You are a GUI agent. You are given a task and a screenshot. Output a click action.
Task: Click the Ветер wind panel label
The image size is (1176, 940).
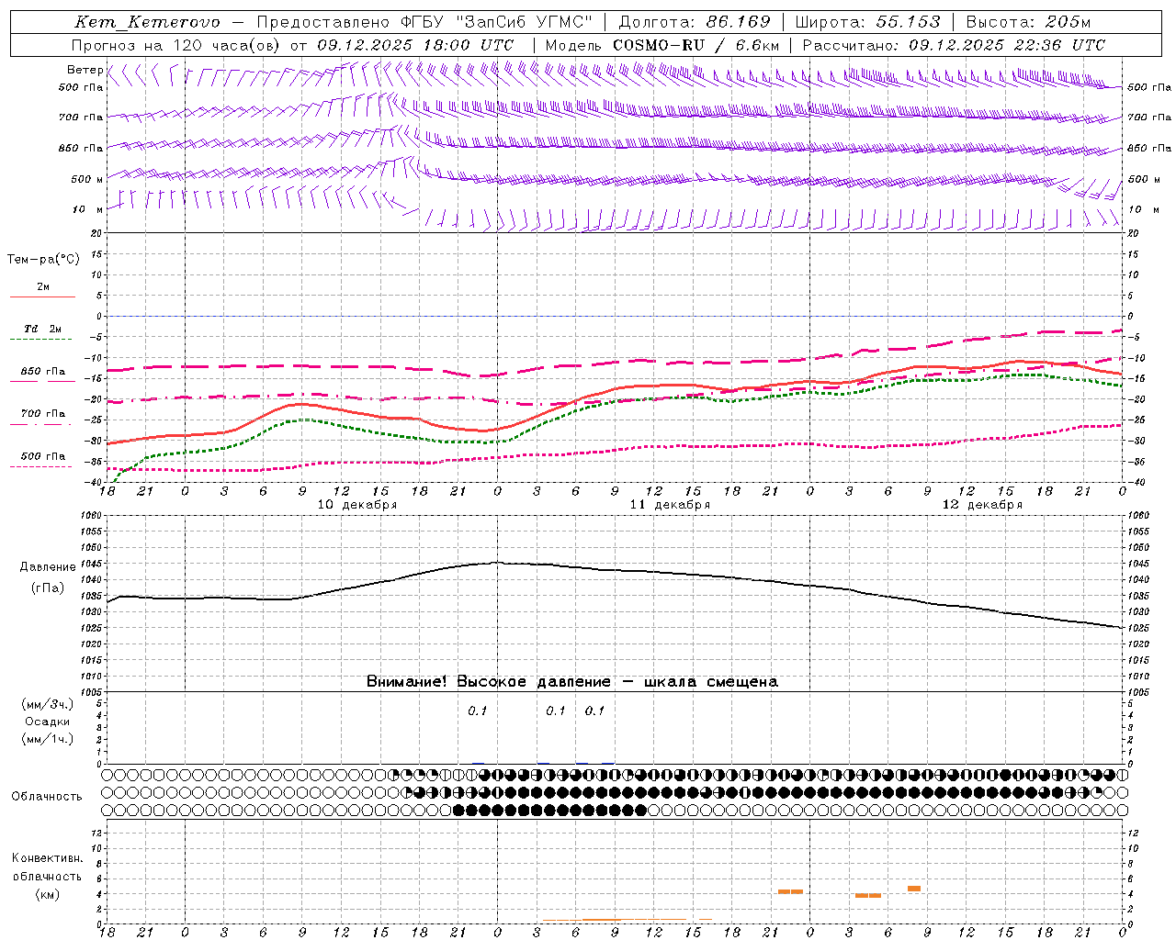tap(85, 70)
